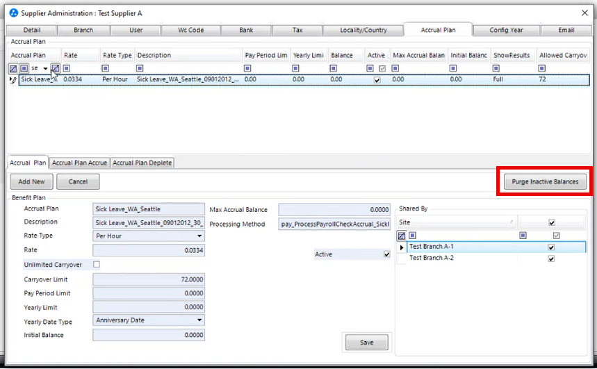The height and width of the screenshot is (369, 597).
Task: Uncheck the Test Branch A-1 shared checkbox
Action: pyautogui.click(x=551, y=247)
